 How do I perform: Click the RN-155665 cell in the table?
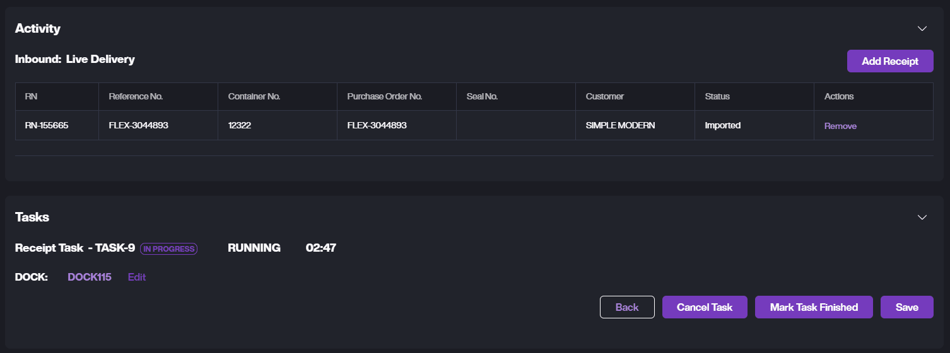(x=47, y=125)
